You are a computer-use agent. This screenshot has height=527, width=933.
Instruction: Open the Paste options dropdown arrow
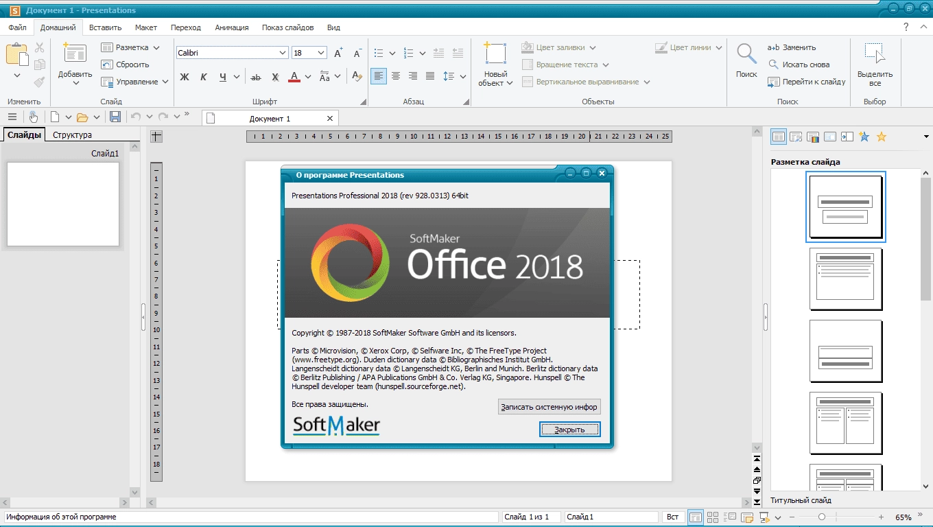(17, 75)
